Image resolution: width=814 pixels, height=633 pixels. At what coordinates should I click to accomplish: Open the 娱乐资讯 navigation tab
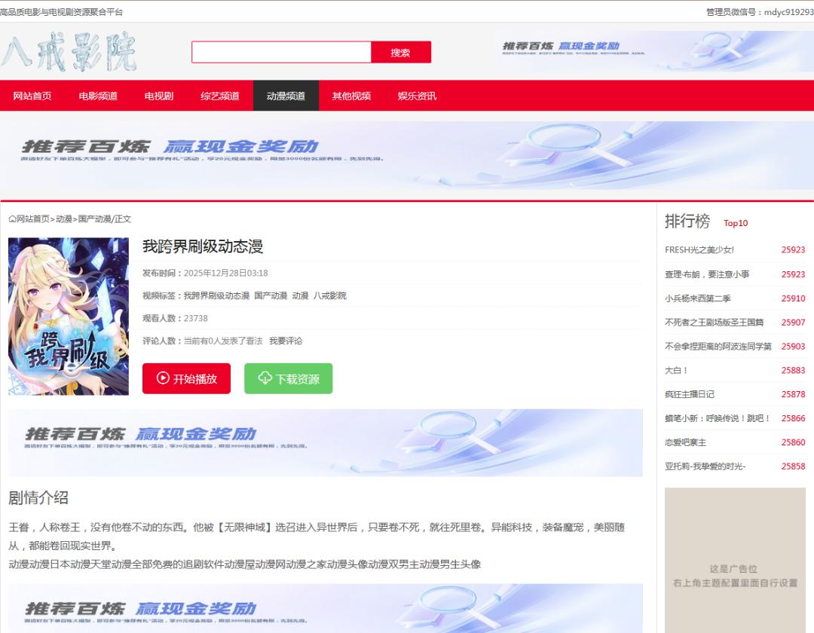point(417,96)
